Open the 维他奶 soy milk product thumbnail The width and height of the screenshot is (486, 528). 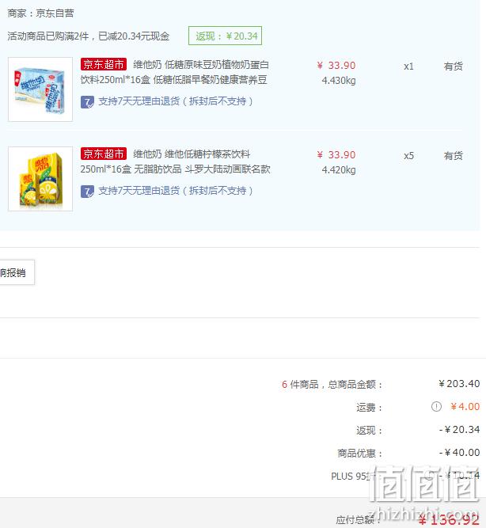tap(40, 89)
